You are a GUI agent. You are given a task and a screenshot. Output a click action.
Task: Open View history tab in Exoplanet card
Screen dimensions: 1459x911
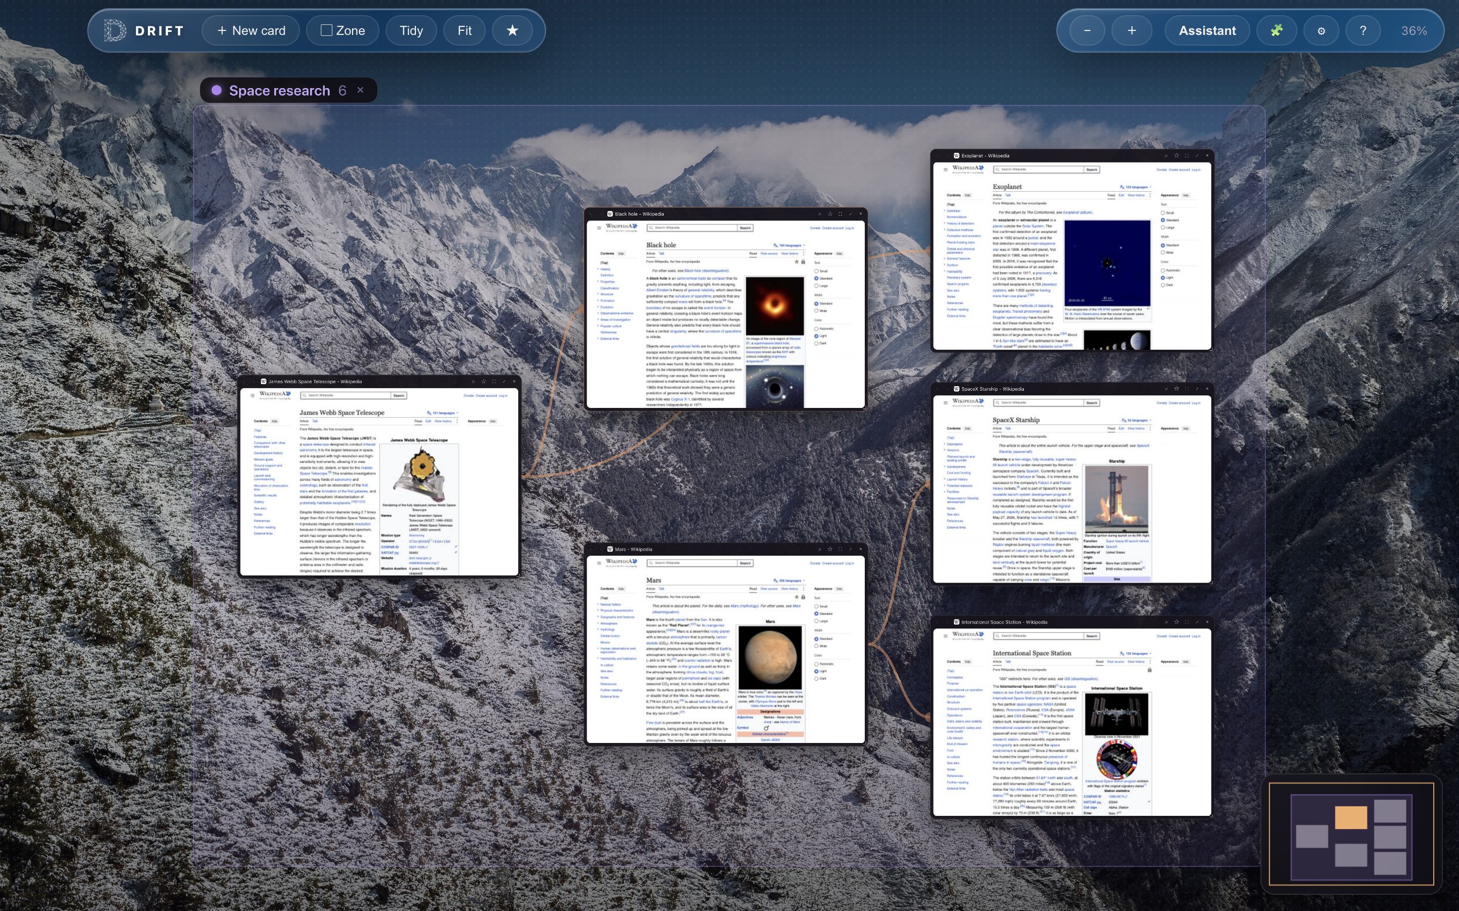pyautogui.click(x=1136, y=195)
